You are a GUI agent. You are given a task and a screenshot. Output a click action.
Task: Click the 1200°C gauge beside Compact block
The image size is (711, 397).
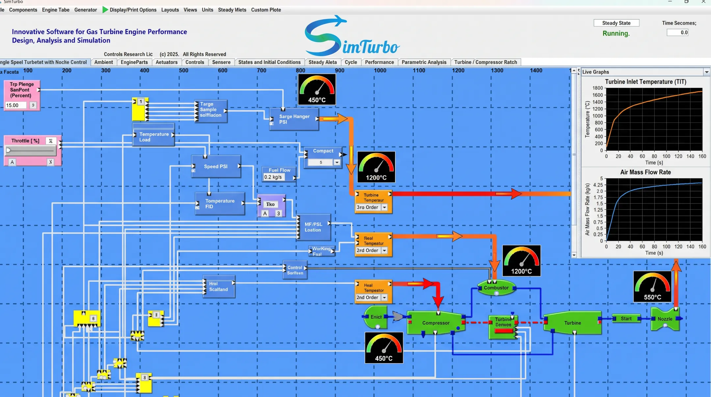(x=376, y=167)
